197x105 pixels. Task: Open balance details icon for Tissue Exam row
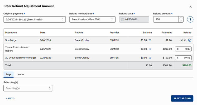pos(150,49)
